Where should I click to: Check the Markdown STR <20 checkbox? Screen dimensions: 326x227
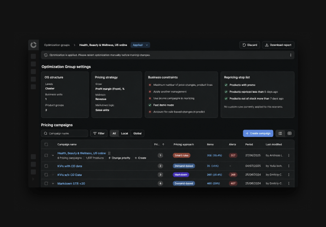point(46,183)
